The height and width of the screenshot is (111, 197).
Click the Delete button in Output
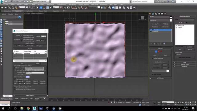(38, 64)
